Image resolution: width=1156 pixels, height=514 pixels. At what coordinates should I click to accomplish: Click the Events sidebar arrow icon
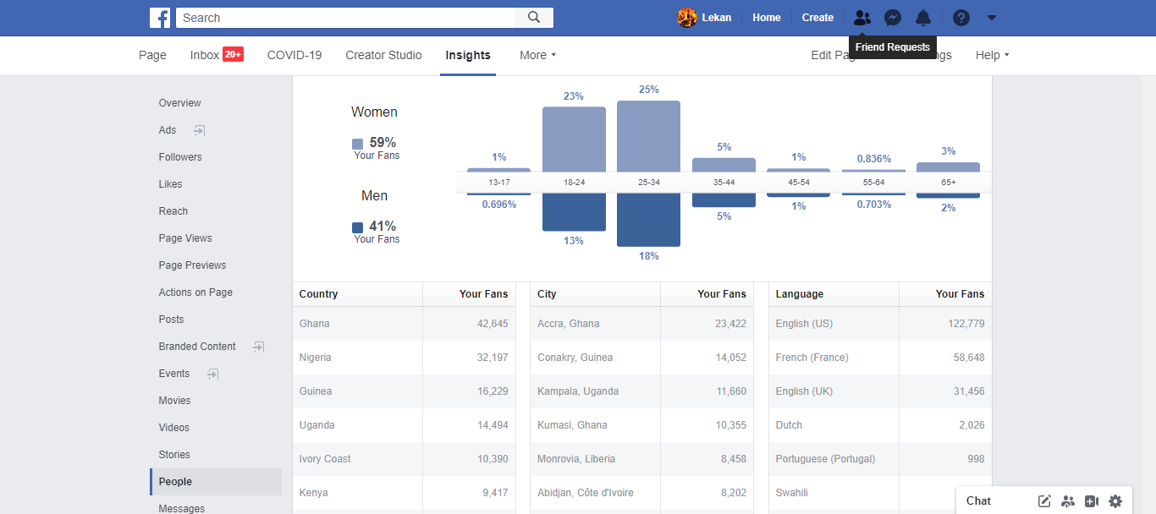click(x=212, y=374)
